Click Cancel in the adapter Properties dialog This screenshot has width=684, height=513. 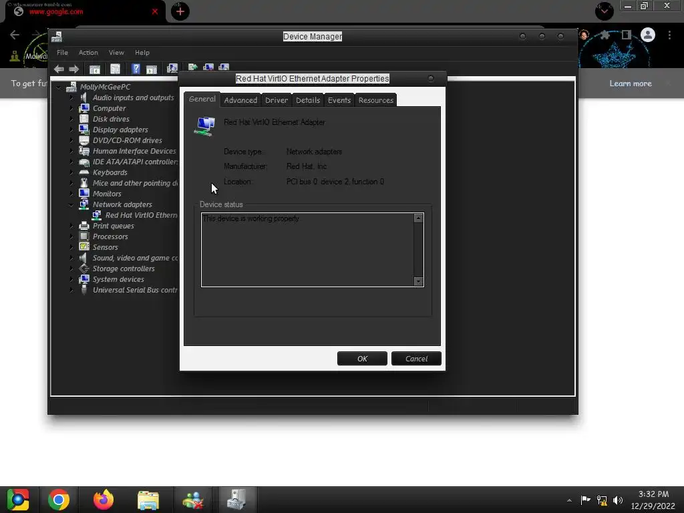coord(416,359)
